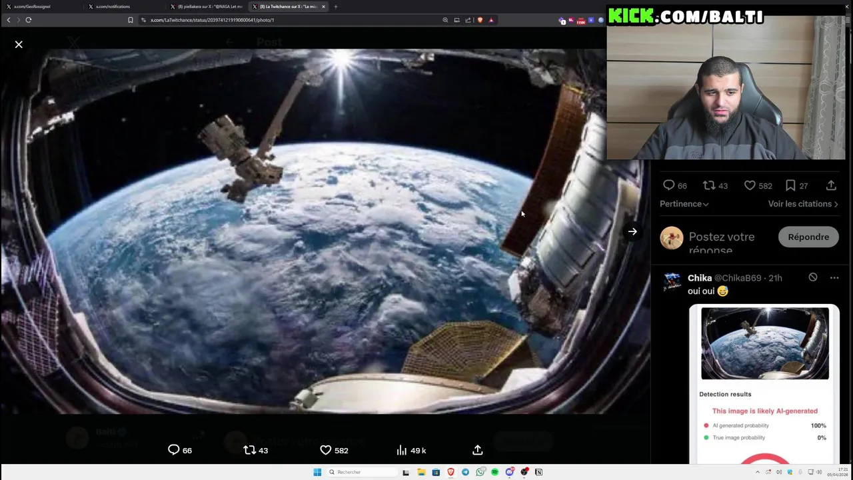The height and width of the screenshot is (480, 853).
Task: Click the zoom icon in address bar
Action: (x=445, y=20)
